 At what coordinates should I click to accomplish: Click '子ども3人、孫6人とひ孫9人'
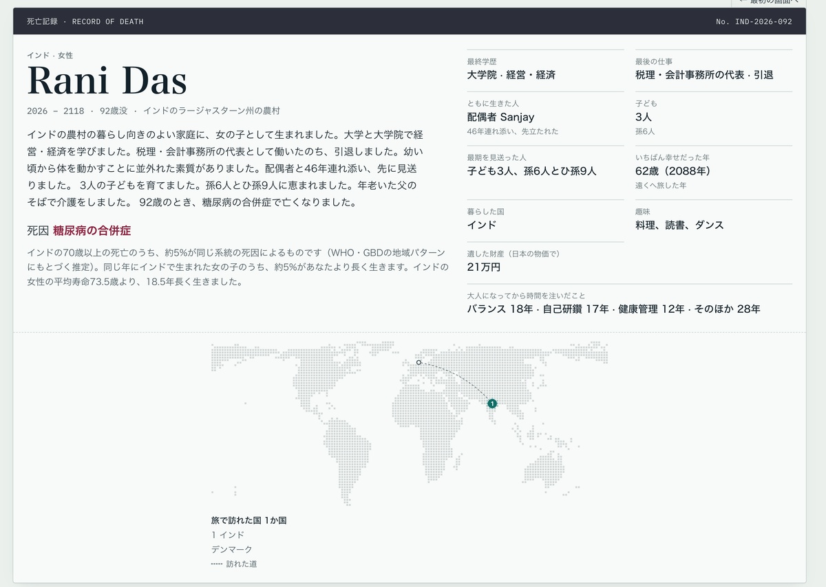531,171
